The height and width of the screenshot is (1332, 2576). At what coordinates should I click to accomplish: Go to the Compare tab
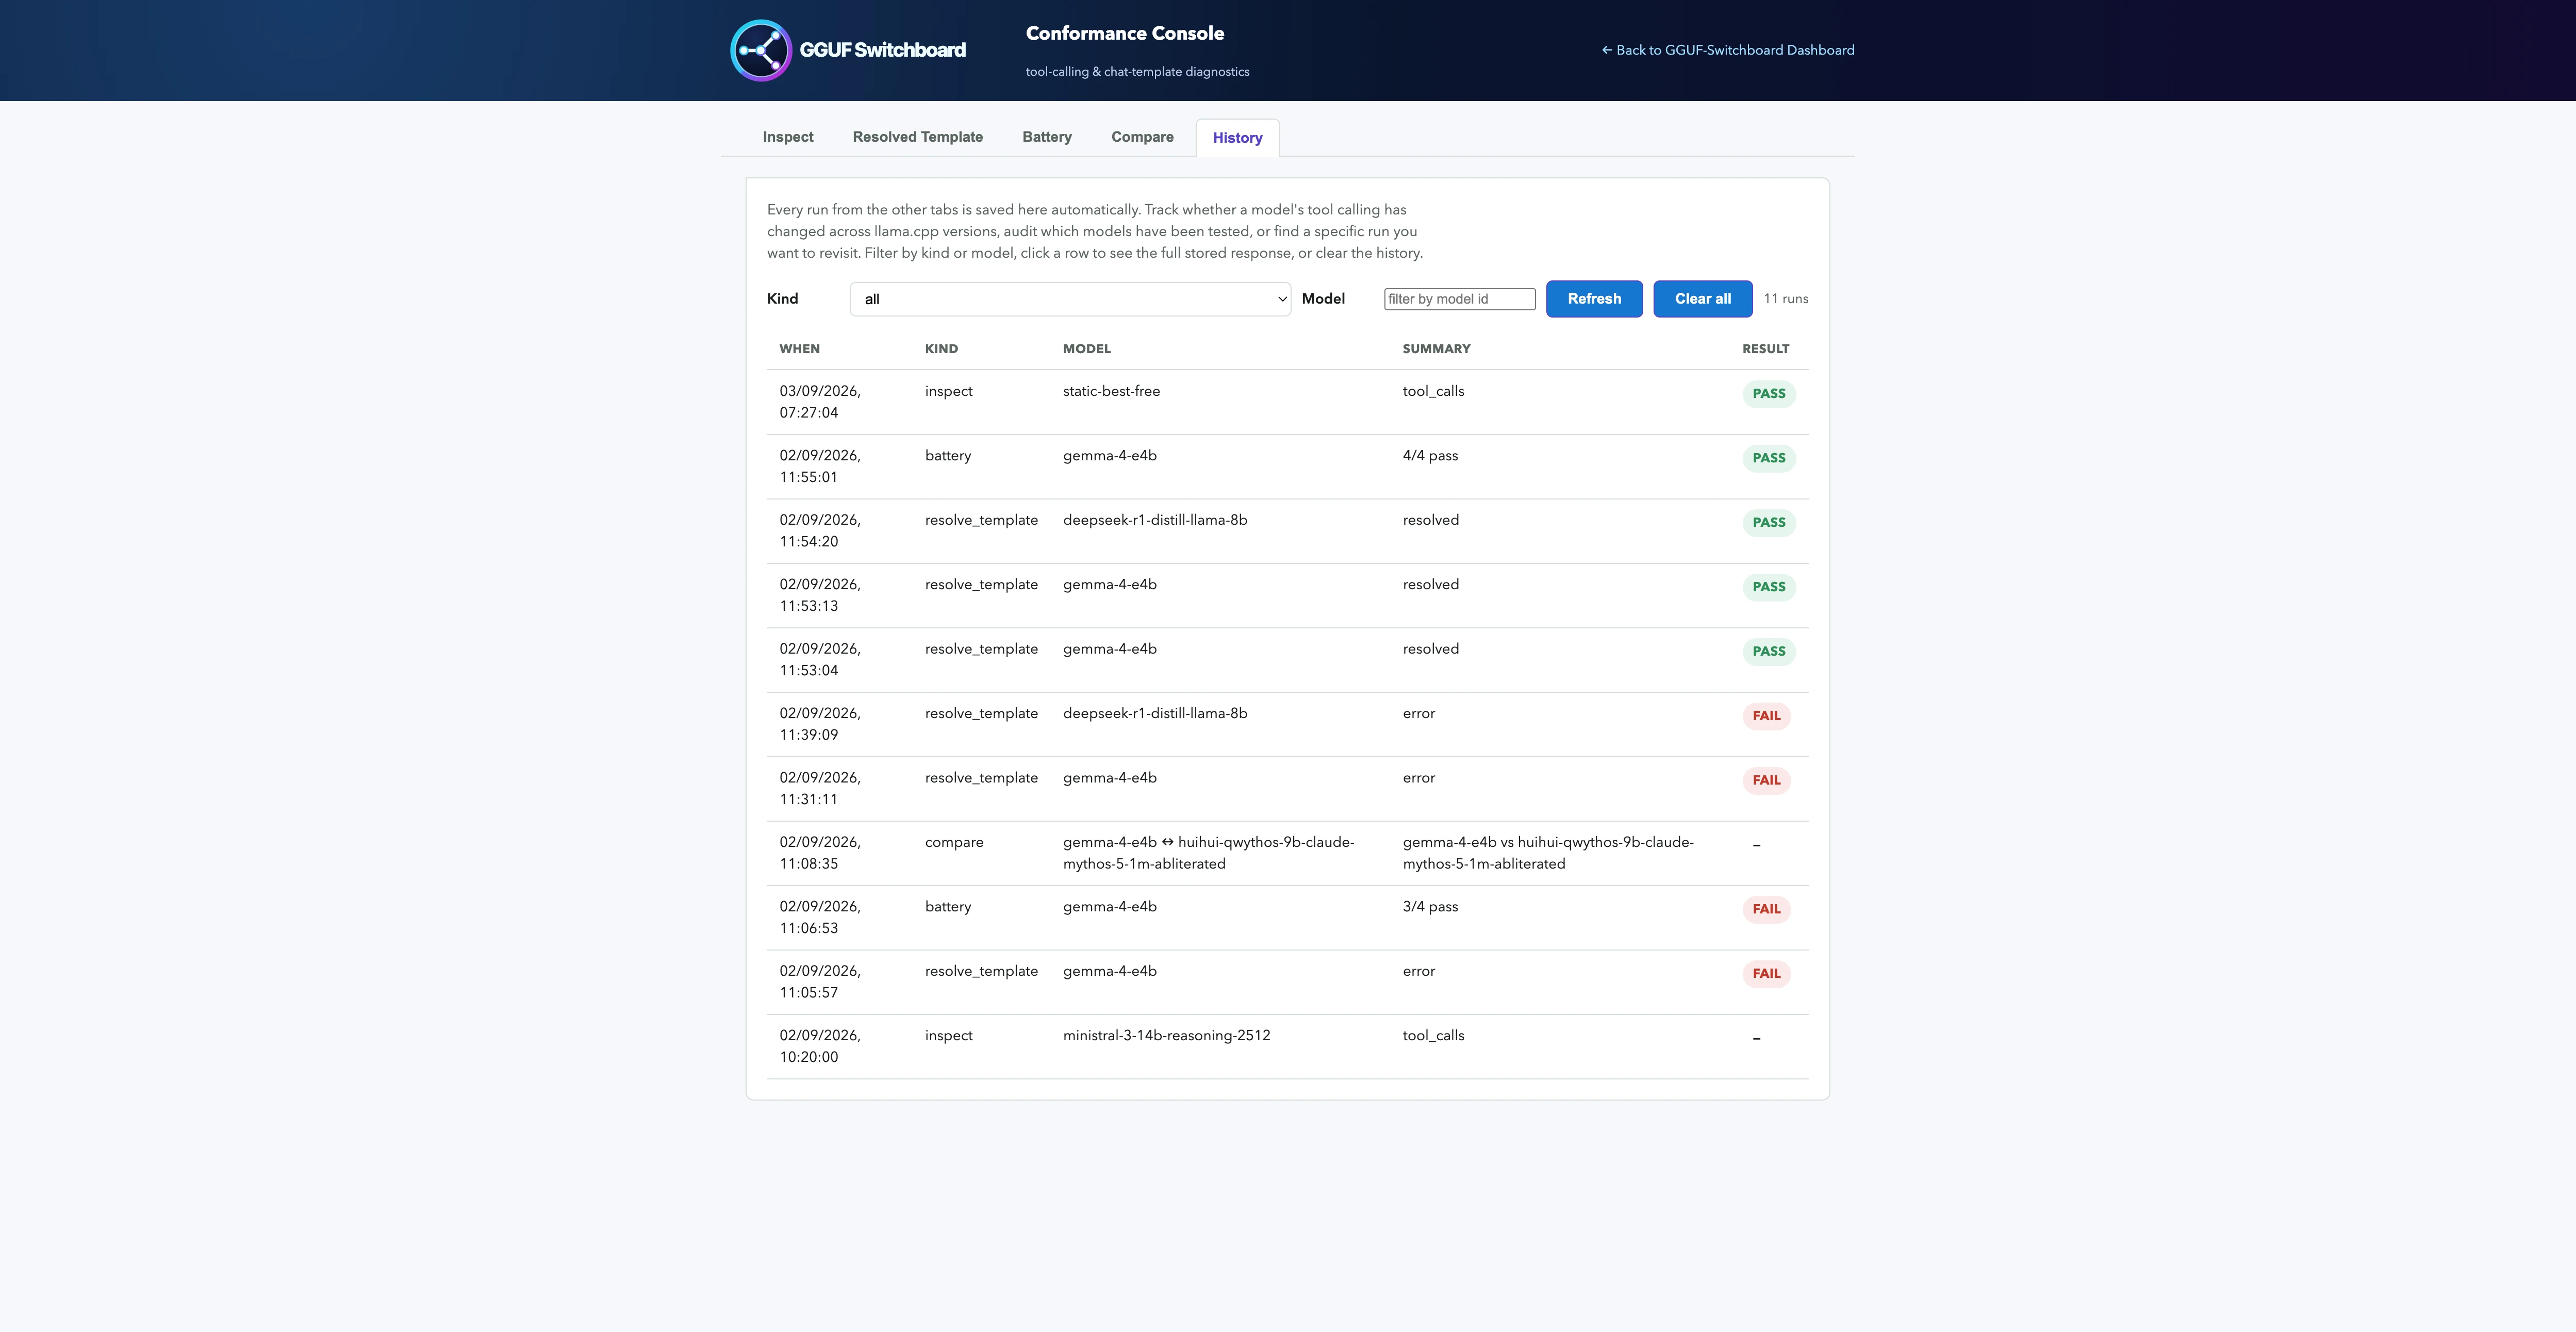pyautogui.click(x=1142, y=137)
